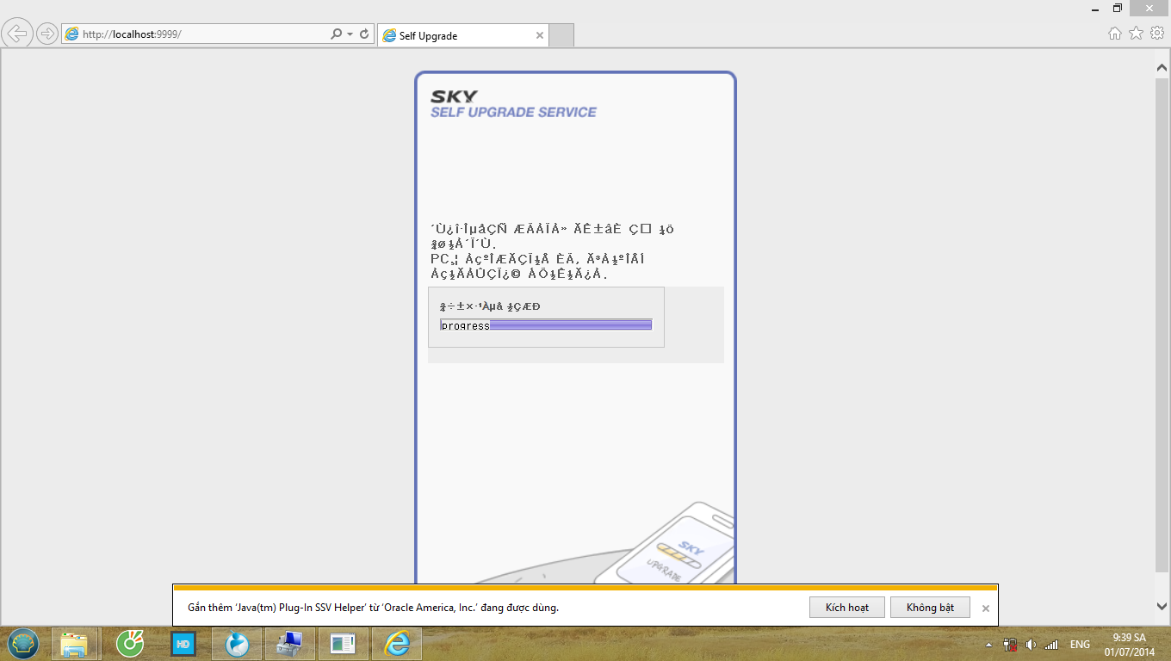
Task: Click the Internet Explorer taskbar icon
Action: [x=396, y=643]
